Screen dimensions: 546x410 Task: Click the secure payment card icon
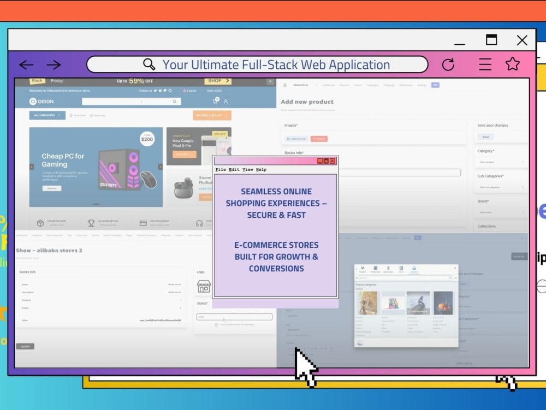[143, 223]
